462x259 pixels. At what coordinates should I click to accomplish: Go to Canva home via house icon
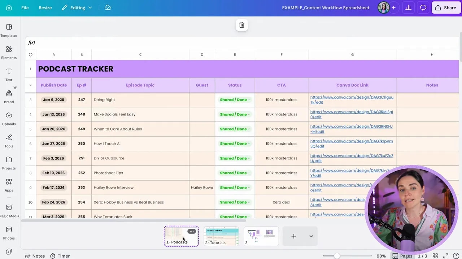(9, 8)
